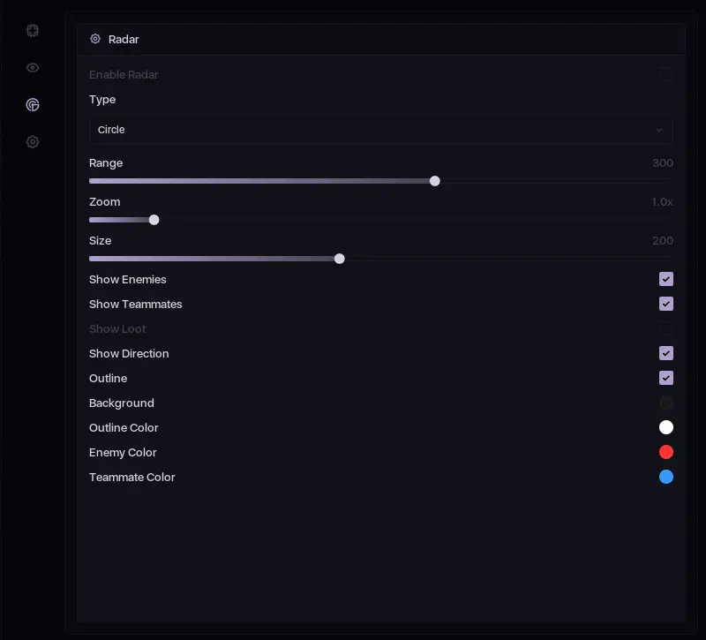Click the Zoom slider handle
Viewport: 706px width, 640px height.
[x=154, y=220]
